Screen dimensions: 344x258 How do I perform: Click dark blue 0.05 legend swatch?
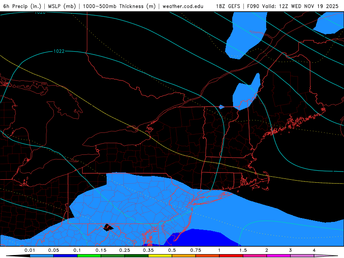[65, 256]
